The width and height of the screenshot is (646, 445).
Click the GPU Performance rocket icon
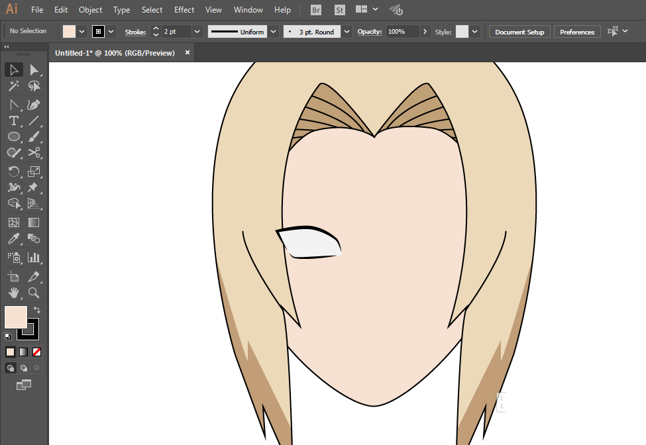(396, 10)
